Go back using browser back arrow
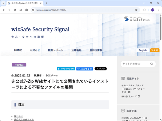 (4, 10)
